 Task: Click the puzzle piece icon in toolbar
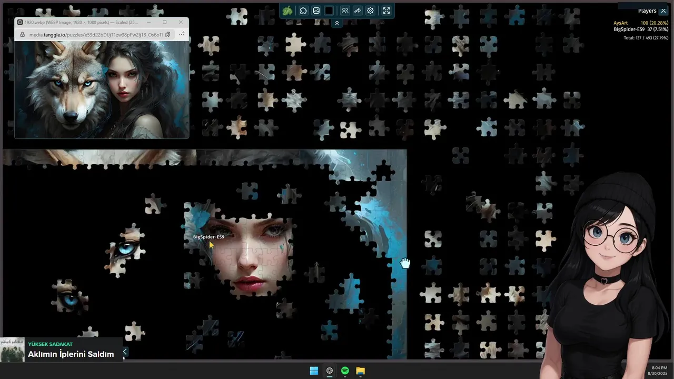pyautogui.click(x=303, y=11)
